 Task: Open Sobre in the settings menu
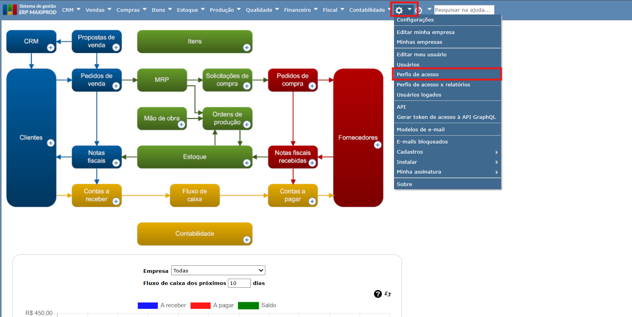pos(447,184)
